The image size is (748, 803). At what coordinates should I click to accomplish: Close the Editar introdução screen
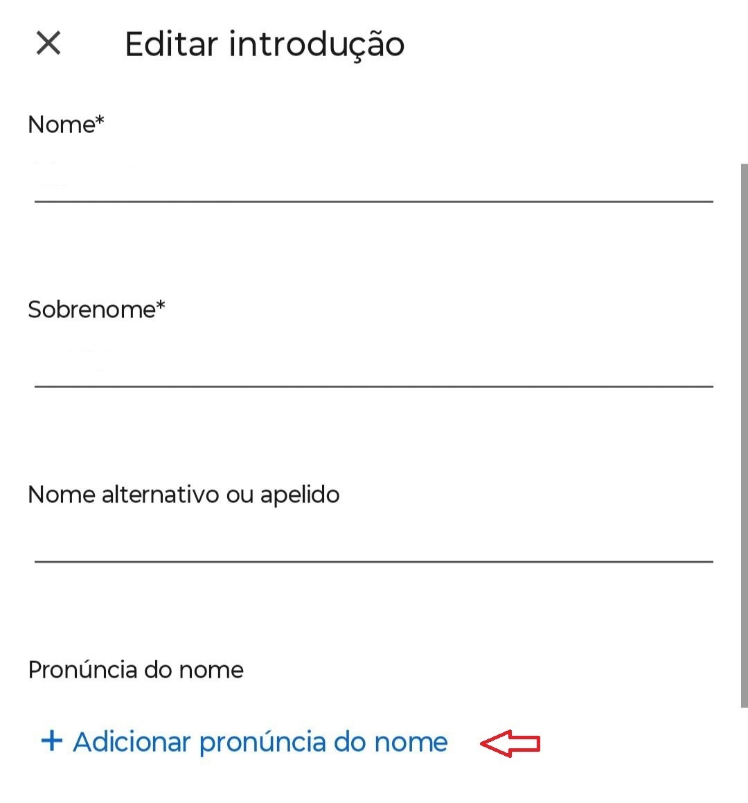tap(48, 43)
